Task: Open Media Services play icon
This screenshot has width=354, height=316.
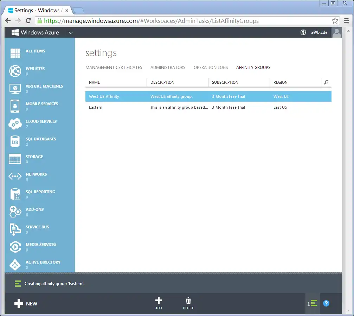Action: pyautogui.click(x=15, y=247)
